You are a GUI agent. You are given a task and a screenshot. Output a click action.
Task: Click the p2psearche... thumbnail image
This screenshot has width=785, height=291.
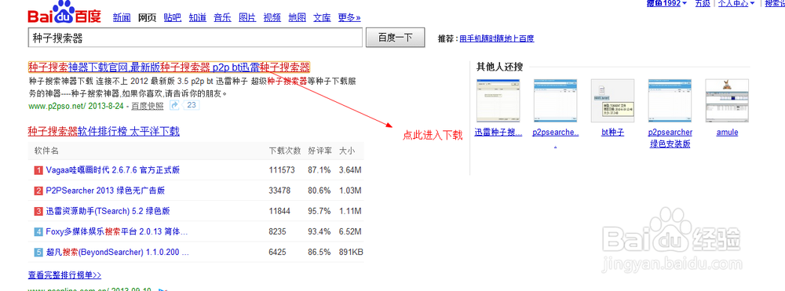pos(555,100)
